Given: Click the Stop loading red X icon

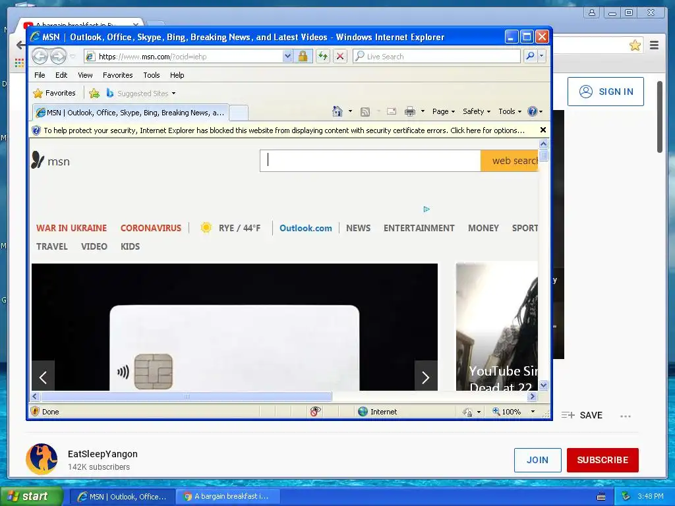Looking at the screenshot, I should coord(340,57).
